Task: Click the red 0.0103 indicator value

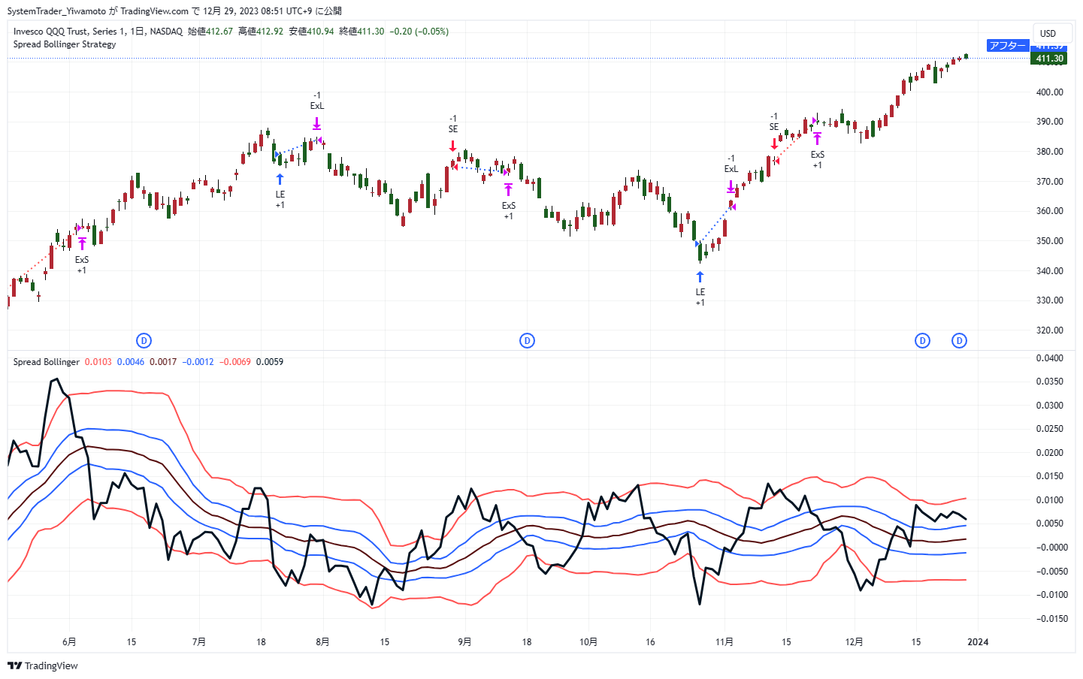Action: tap(98, 362)
